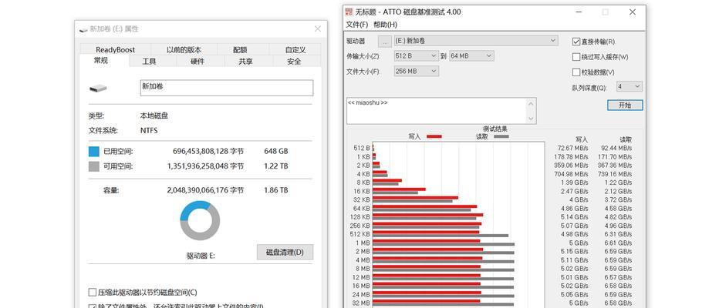Screen dimensions: 719x308
Task: Click the 开始 start button
Action: (625, 105)
